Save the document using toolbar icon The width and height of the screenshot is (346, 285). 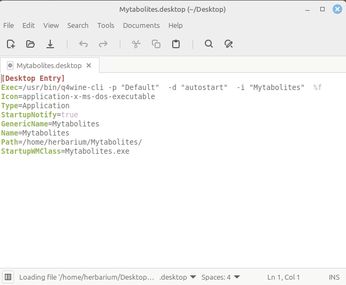[x=50, y=44]
